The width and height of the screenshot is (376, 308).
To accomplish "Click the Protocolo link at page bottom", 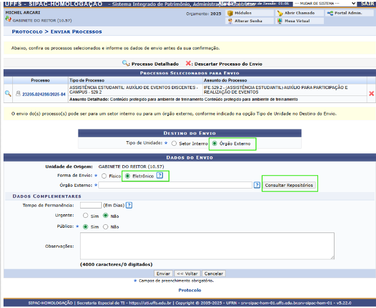I will [189, 290].
